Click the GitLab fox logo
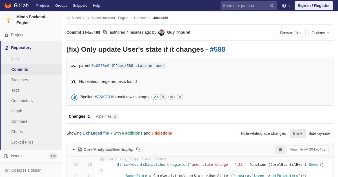This screenshot has width=338, height=177. pos(8,6)
